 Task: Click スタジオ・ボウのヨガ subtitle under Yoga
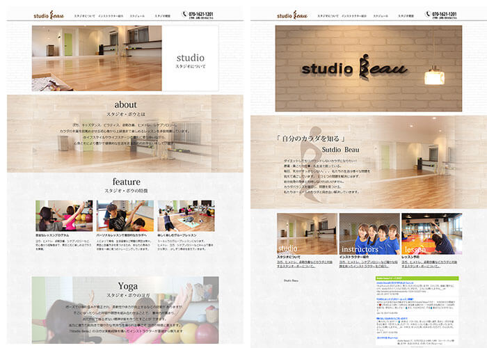pos(128,295)
